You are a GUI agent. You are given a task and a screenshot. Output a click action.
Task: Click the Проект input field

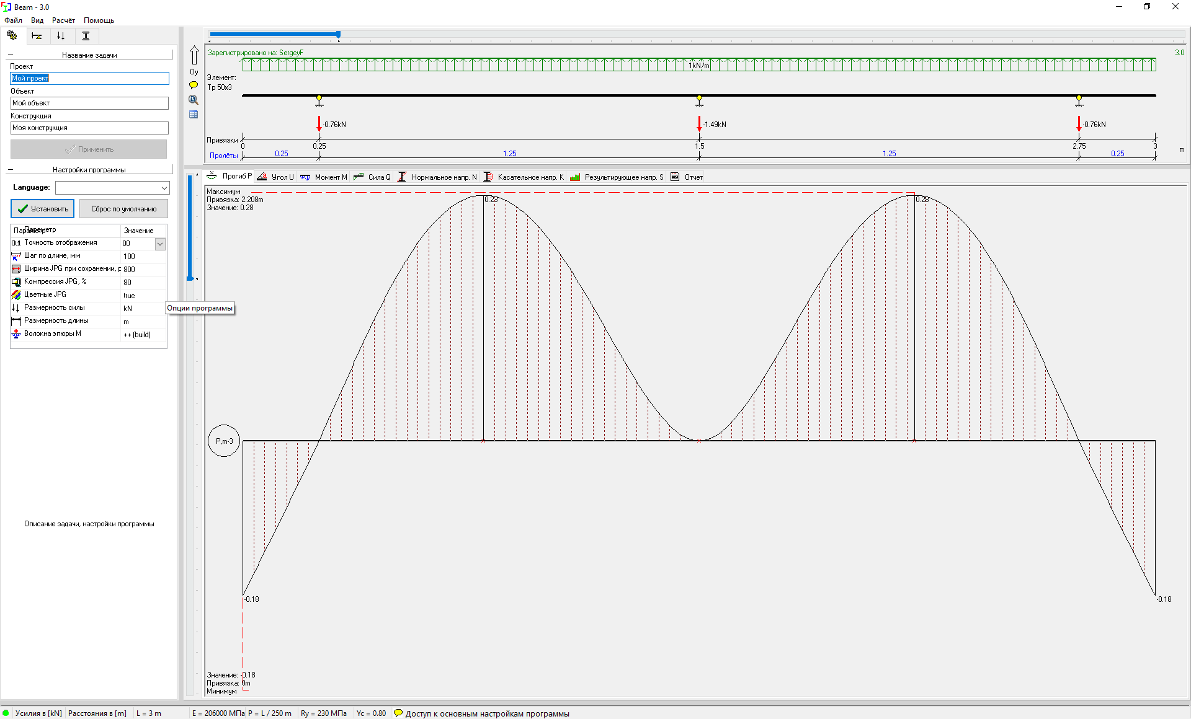pos(89,78)
